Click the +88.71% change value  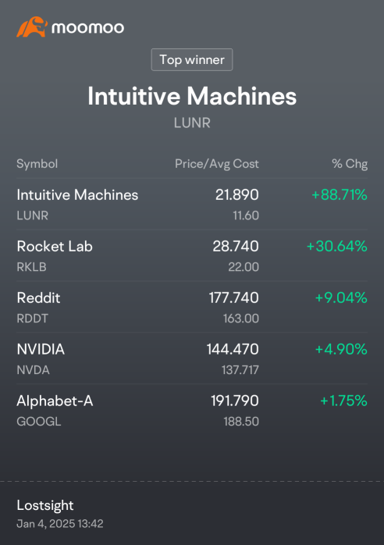pos(340,194)
